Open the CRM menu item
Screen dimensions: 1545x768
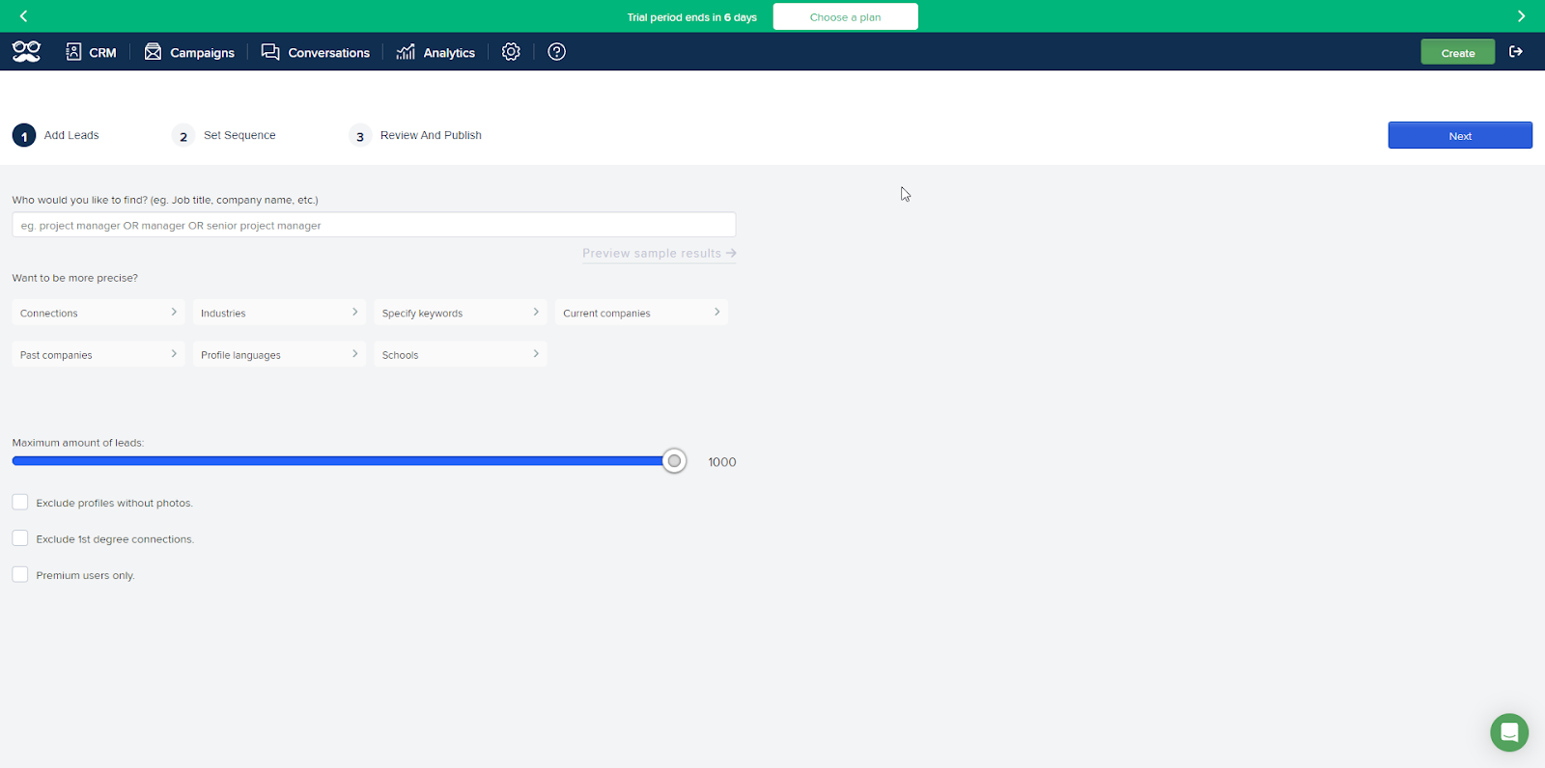(x=91, y=52)
